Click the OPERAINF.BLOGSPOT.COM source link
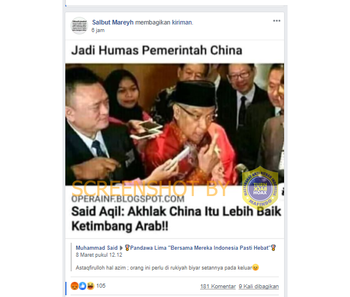The height and width of the screenshot is (297, 350). click(x=128, y=199)
